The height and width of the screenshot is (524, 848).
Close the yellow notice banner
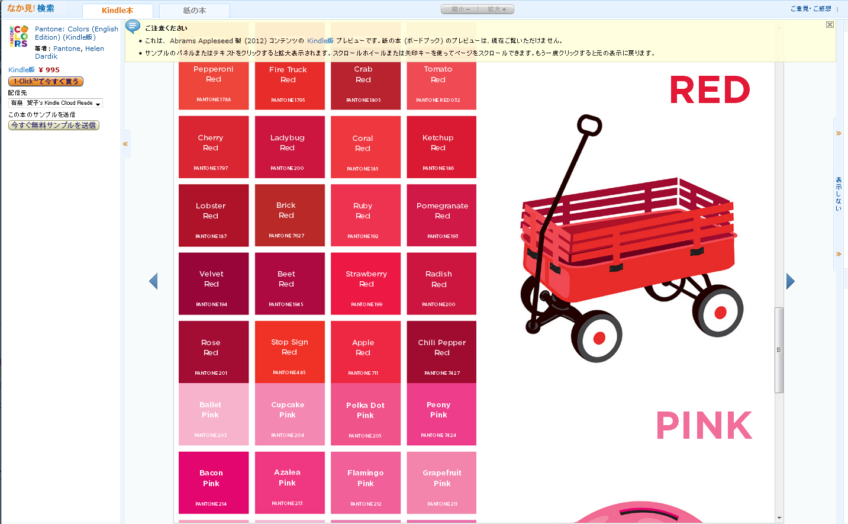pos(830,25)
